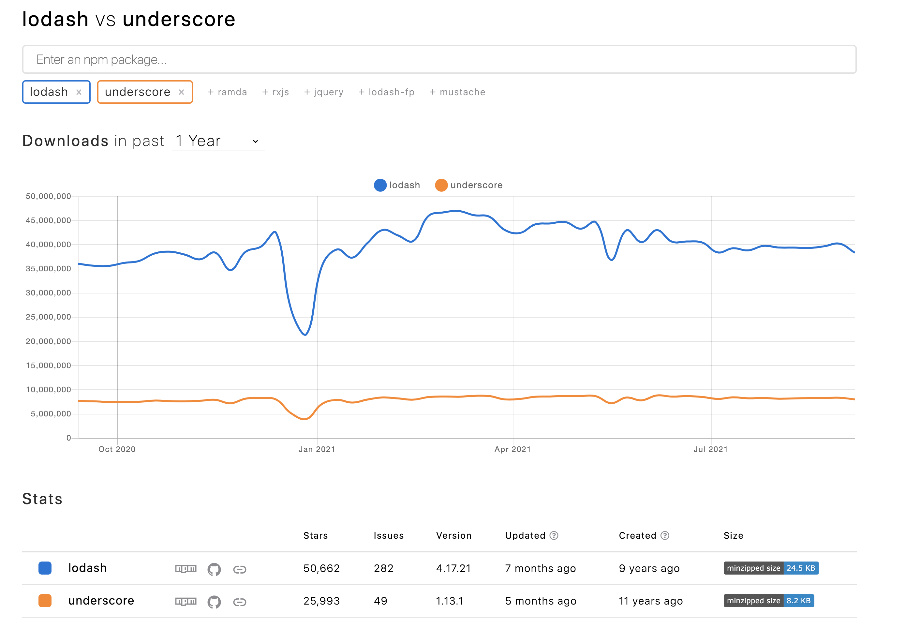
Task: Open lodash minzipped size 24.5 KB badge
Action: point(771,568)
